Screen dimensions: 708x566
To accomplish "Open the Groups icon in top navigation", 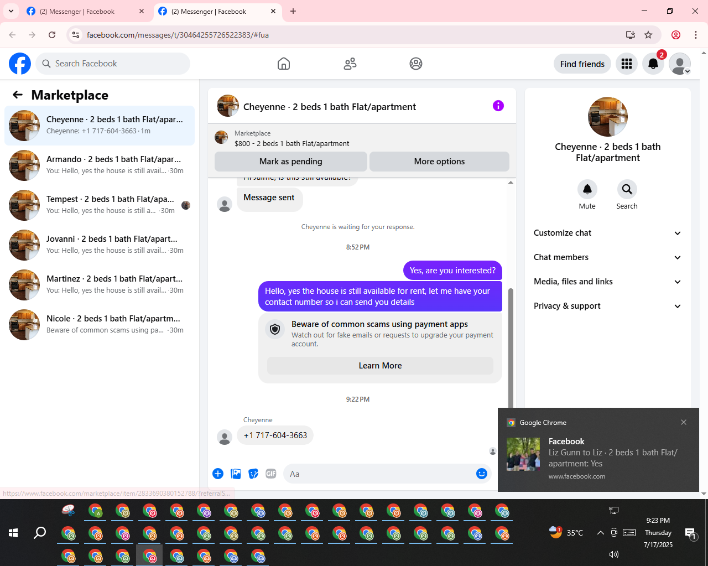I will 416,64.
